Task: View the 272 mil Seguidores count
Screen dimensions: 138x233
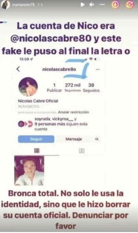Action: coord(73,87)
